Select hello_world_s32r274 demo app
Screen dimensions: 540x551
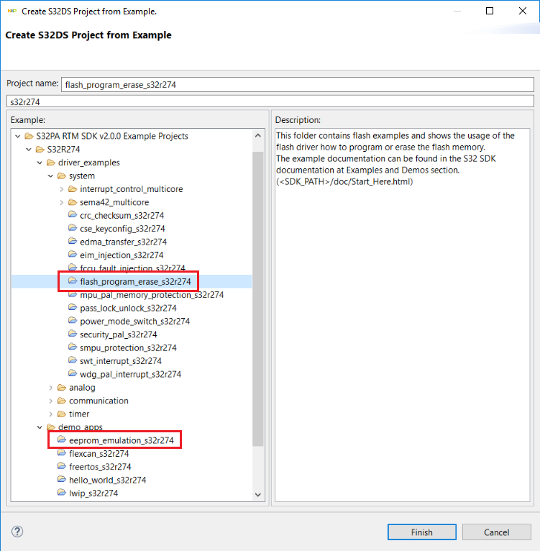pyautogui.click(x=108, y=480)
